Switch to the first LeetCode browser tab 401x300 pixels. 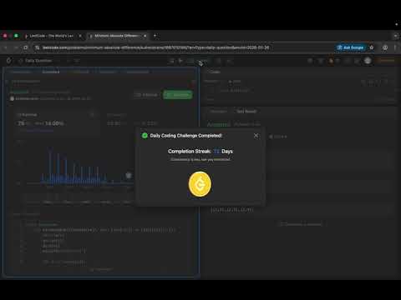[x=52, y=36]
